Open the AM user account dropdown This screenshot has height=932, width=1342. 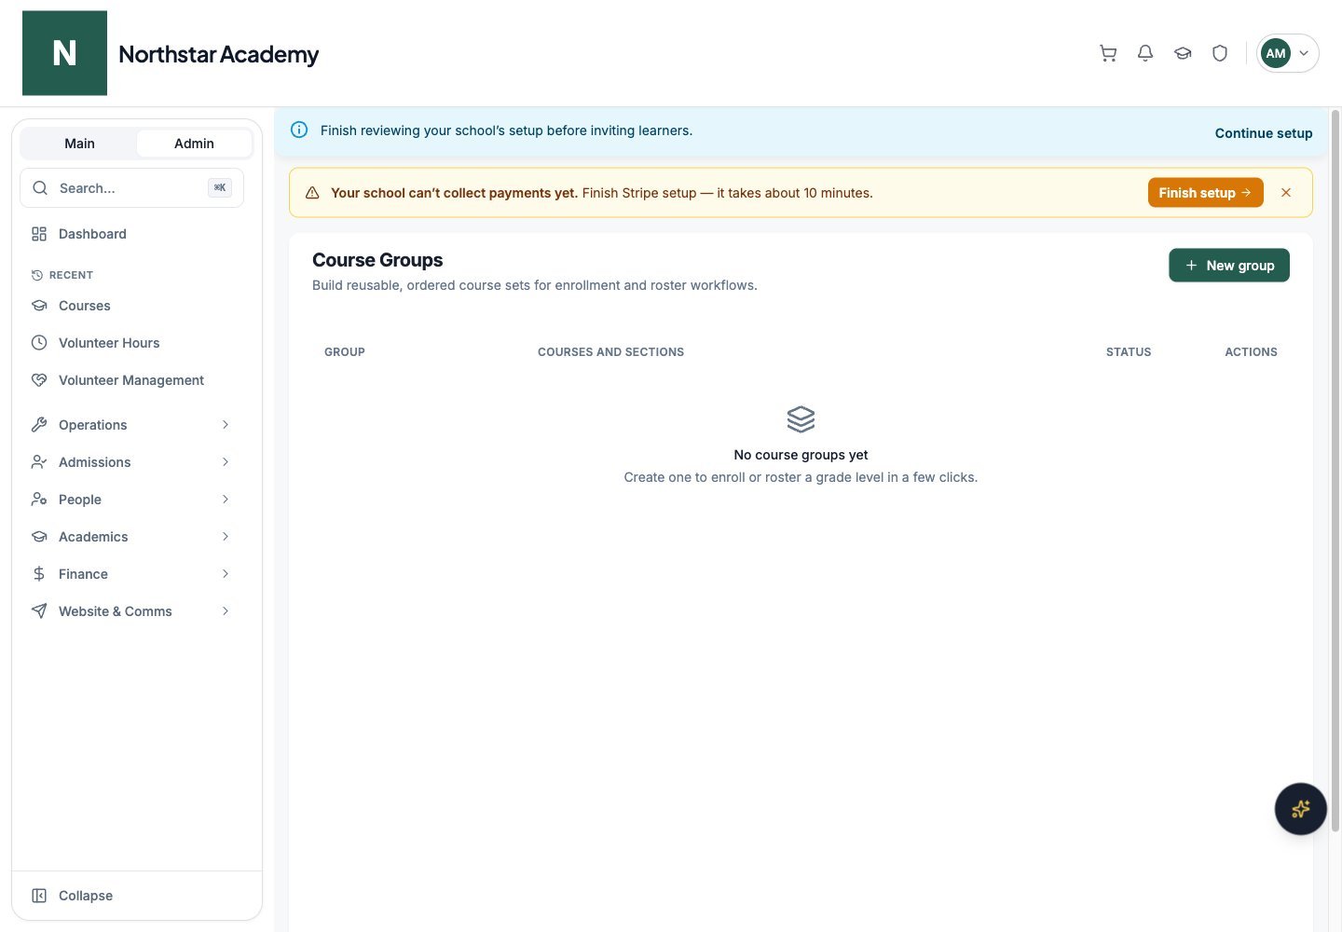coord(1287,53)
